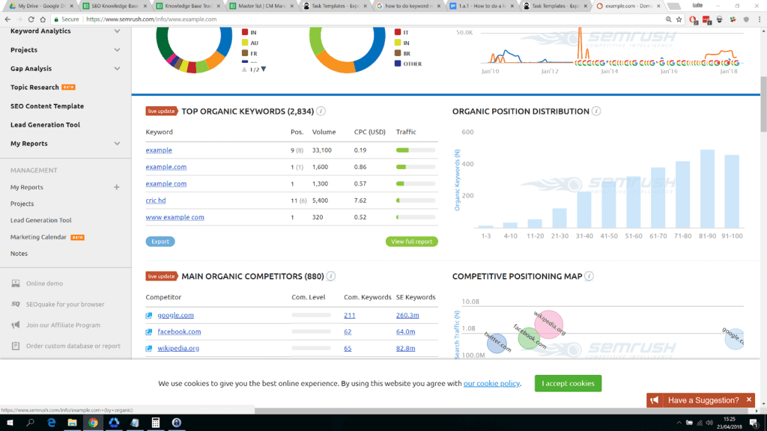
Task: Click the Export button
Action: click(x=160, y=242)
